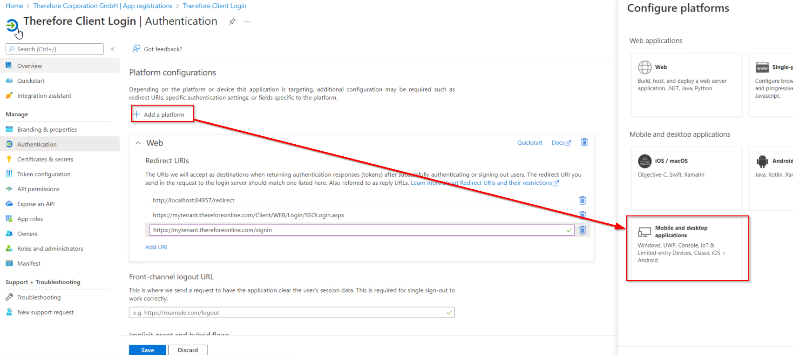Delete the signin redirect URI
Viewport: 793px width, 355px height.
coord(582,230)
